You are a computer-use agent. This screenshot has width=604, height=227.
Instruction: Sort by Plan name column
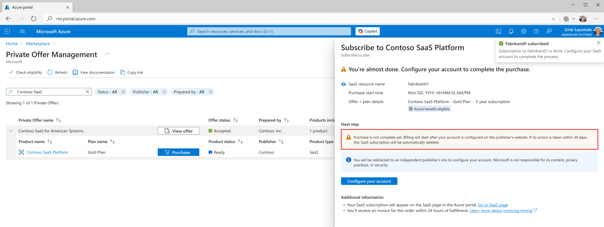point(112,141)
